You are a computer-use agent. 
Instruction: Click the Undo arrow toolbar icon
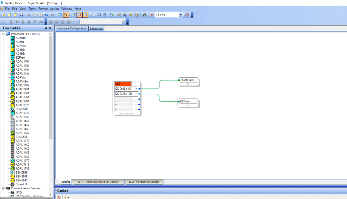tap(47, 14)
